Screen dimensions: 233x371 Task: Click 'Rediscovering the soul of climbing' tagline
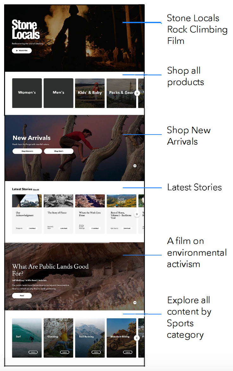(x=28, y=44)
